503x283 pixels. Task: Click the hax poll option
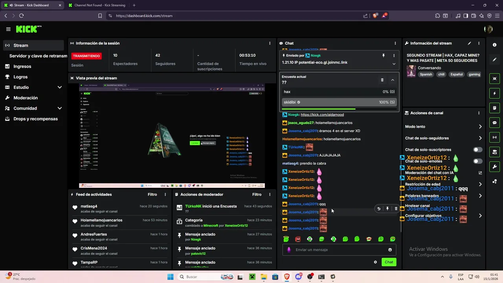(339, 92)
